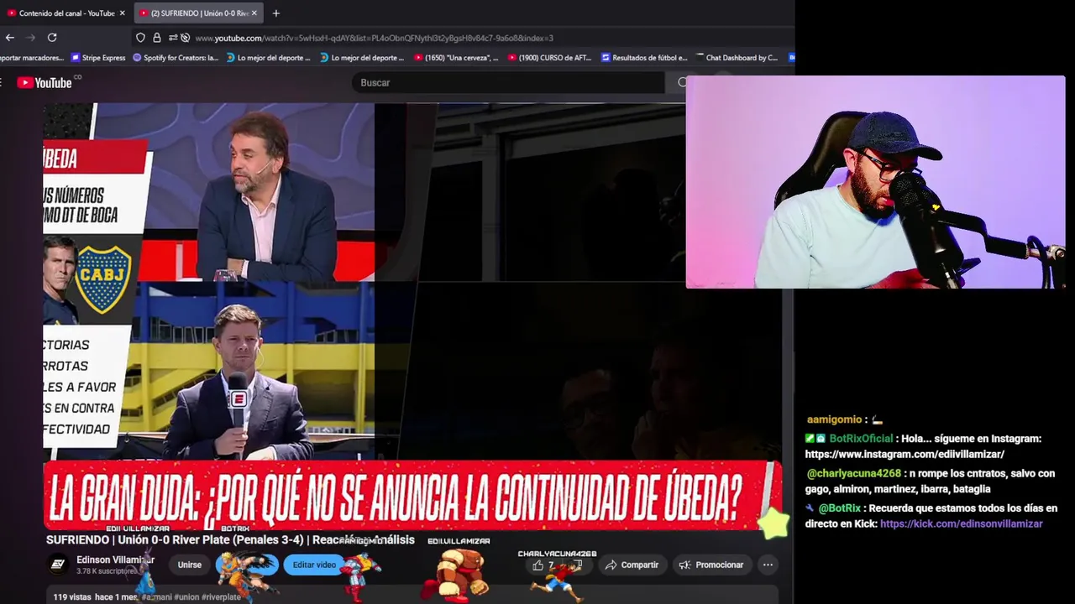Close the 'Contenido del canal' tab
The width and height of the screenshot is (1075, 604).
pos(122,13)
